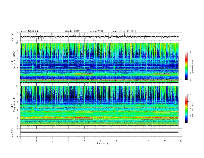This screenshot has height=158, width=204.
Task: Click the ch.1 voltage waveform trace
Action: click(x=99, y=37)
